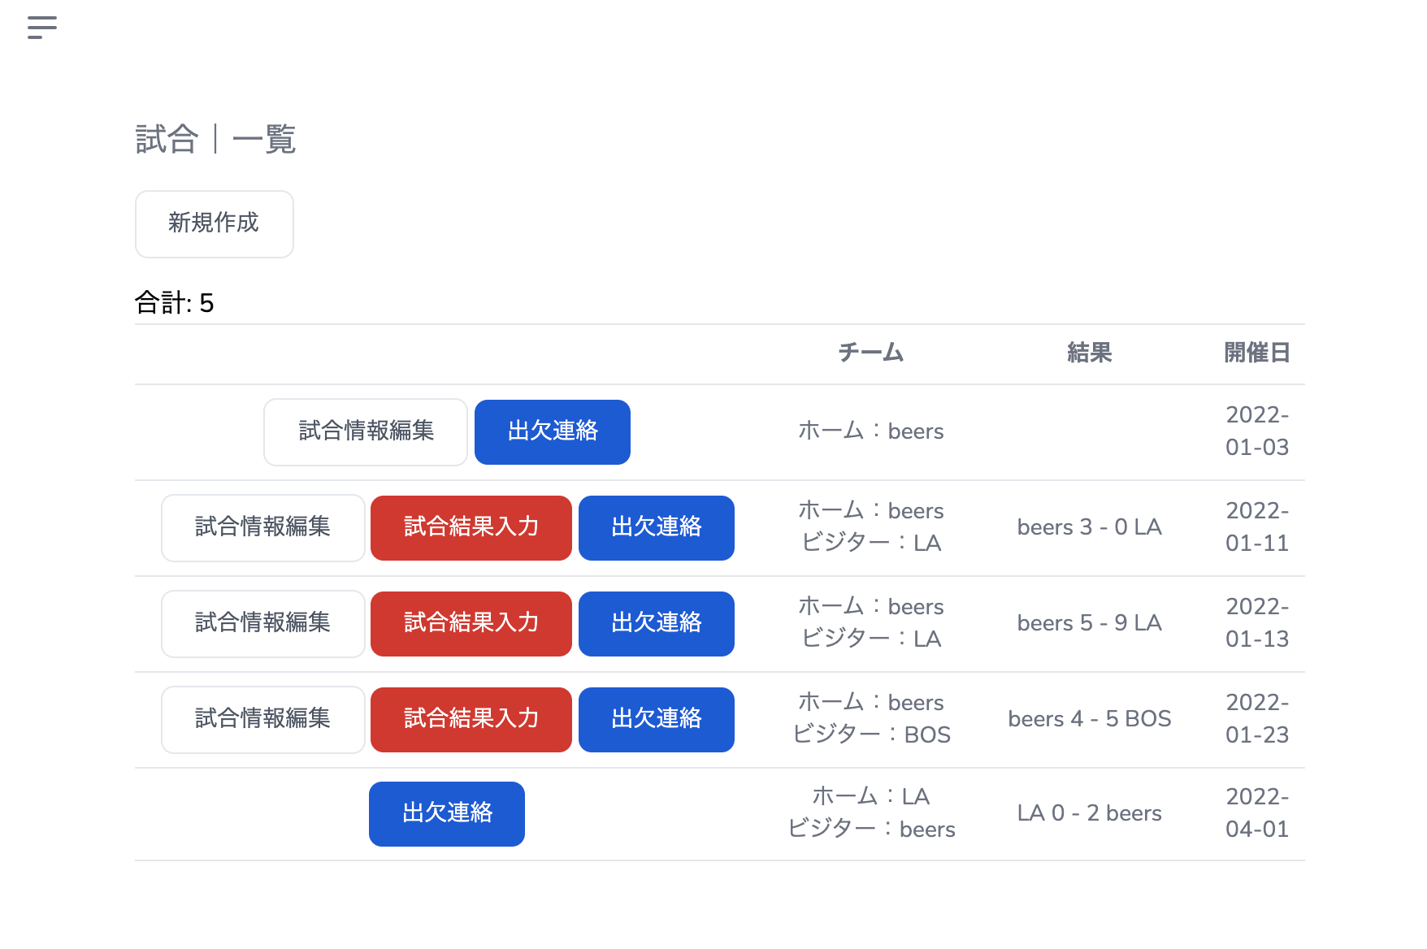The width and height of the screenshot is (1427, 949).
Task: Click the チーム column header
Action: coord(870,353)
